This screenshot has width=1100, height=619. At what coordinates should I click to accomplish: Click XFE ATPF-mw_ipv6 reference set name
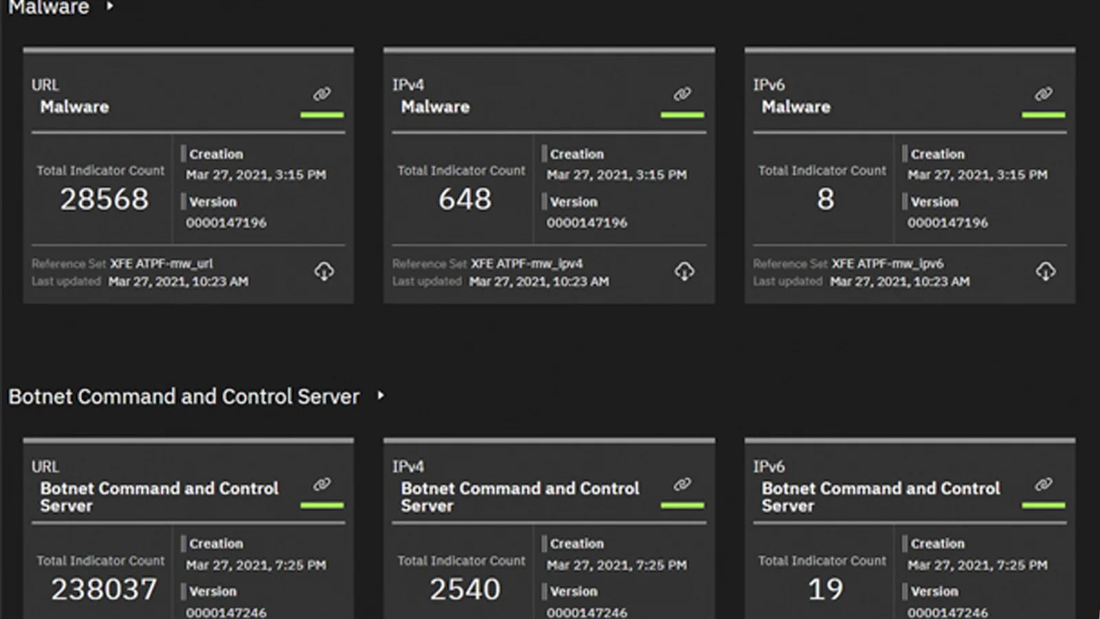888,263
